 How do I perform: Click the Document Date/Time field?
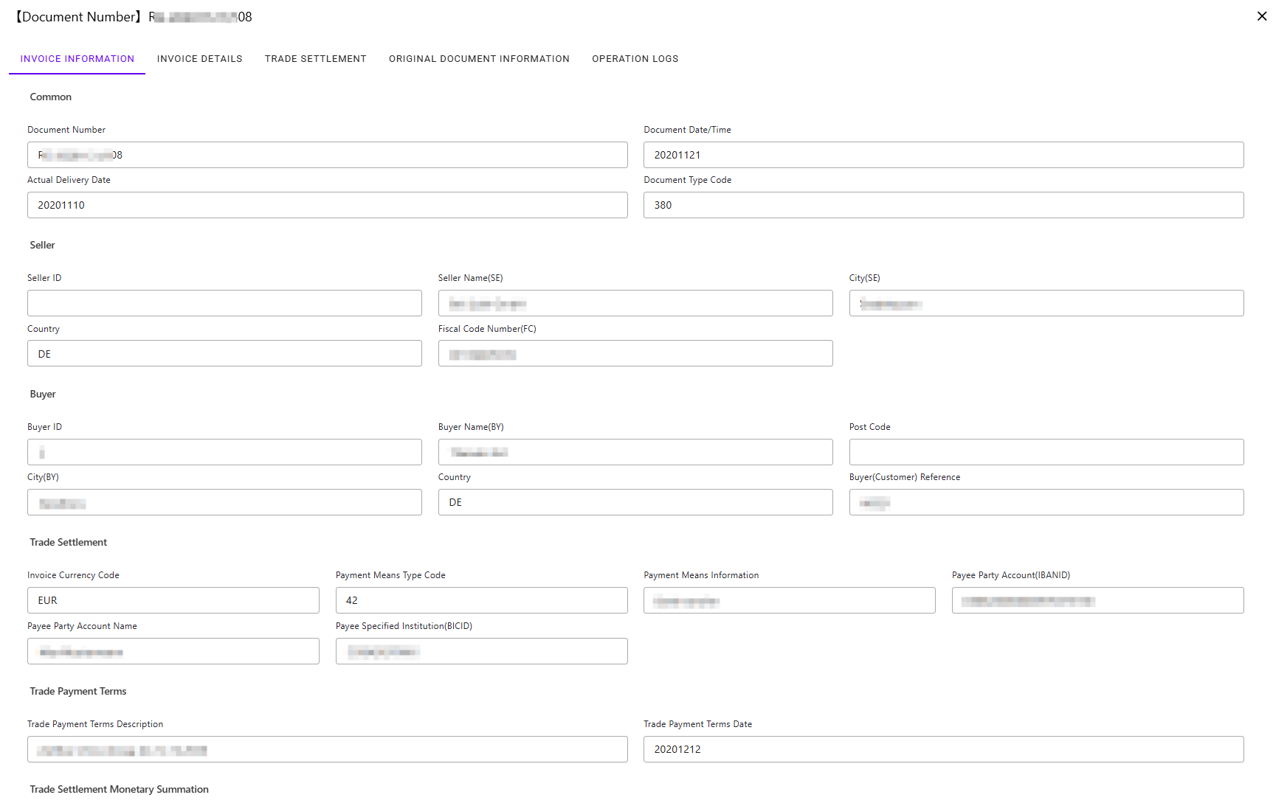(x=943, y=155)
